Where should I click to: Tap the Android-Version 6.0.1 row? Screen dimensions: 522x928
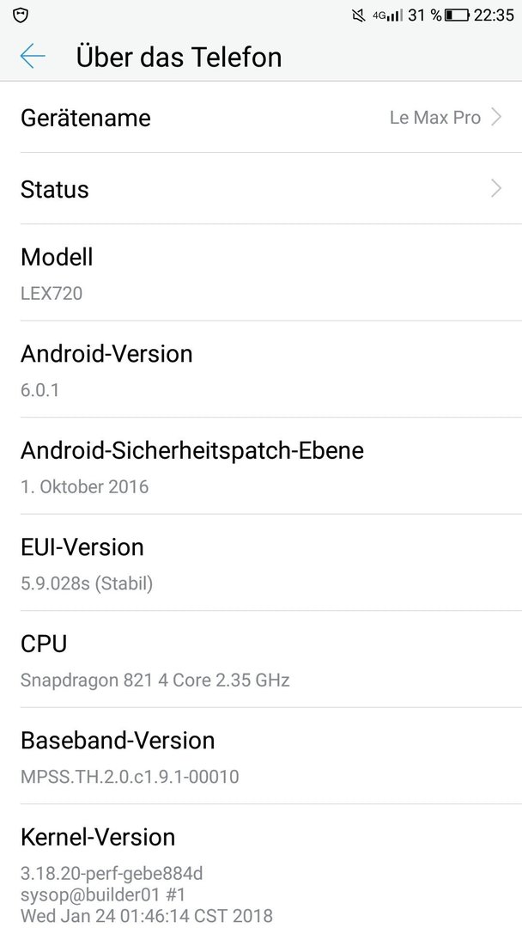pyautogui.click(x=261, y=369)
